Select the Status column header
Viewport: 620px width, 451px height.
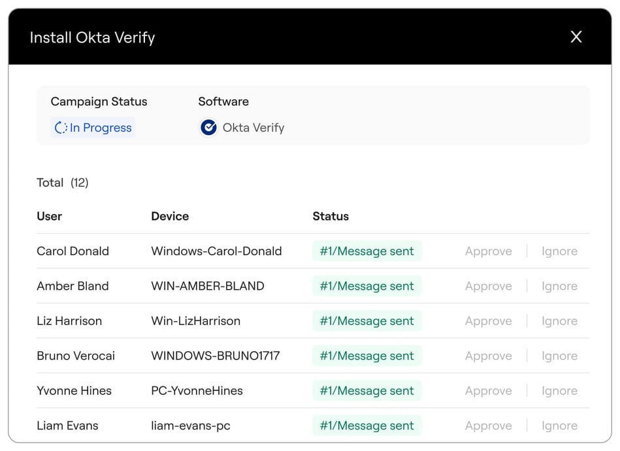pos(331,216)
